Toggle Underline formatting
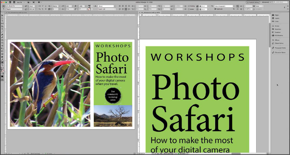Screen dimensions: 290x155 tap(46, 6)
